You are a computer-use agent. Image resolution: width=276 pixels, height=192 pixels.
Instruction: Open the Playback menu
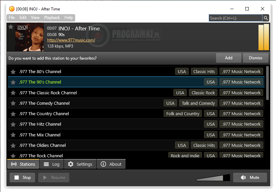point(52,18)
